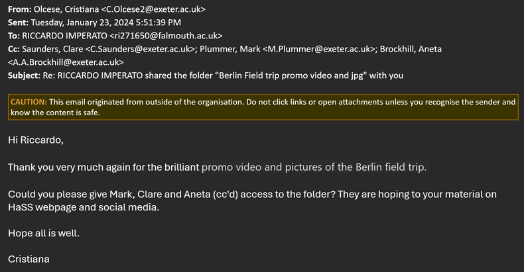524x272 pixels.
Task: Click recipient email ri271650@falmouth.ac.uk
Action: pyautogui.click(x=166, y=36)
